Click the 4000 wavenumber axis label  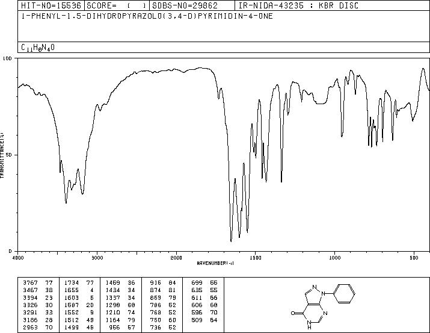pos(18,258)
